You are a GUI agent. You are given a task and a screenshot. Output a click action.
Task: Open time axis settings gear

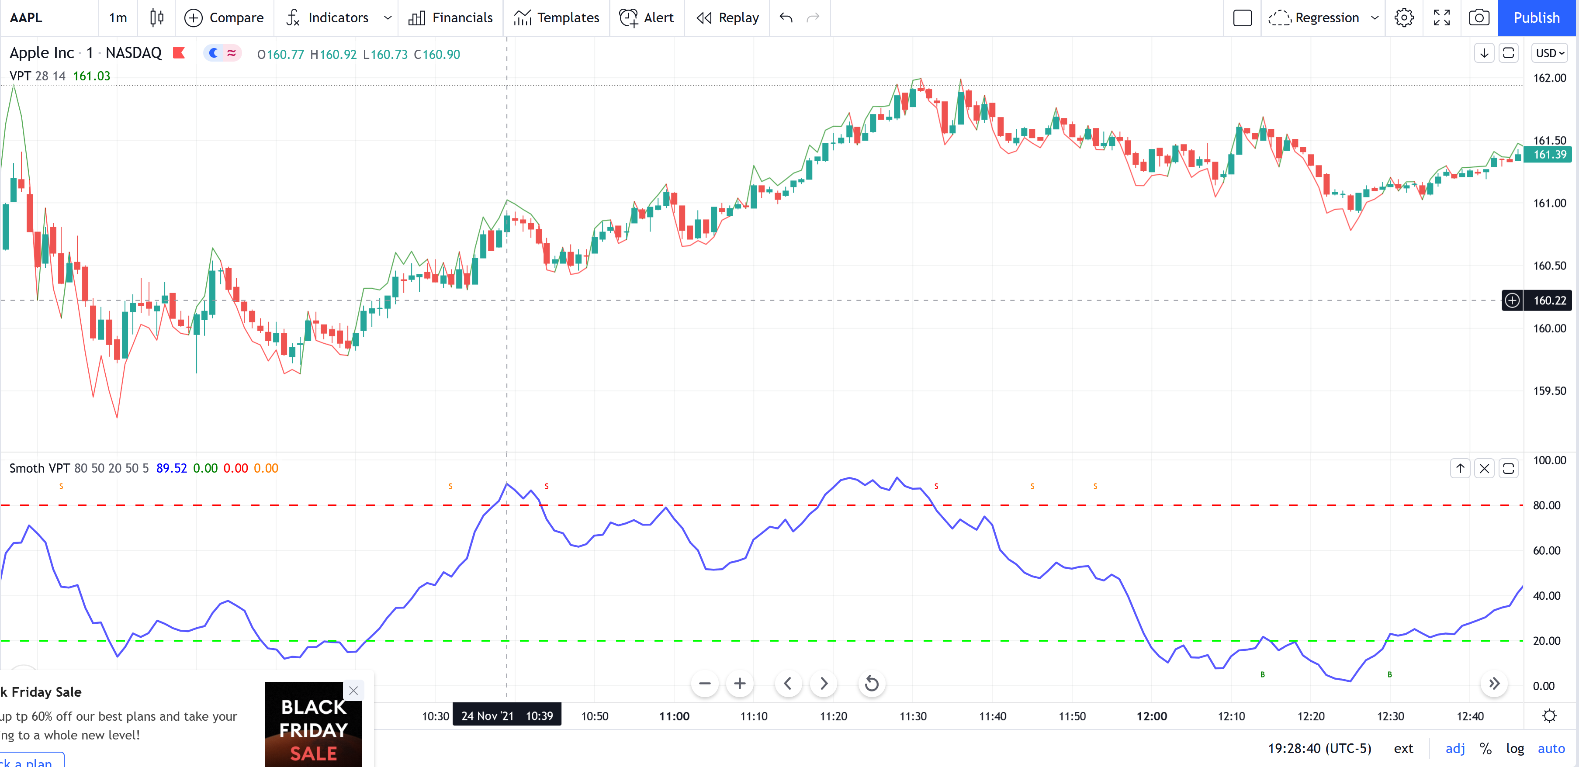tap(1550, 715)
